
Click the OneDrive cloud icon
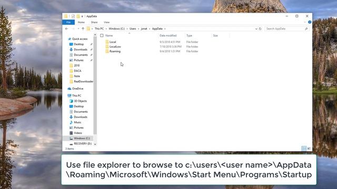click(x=69, y=89)
